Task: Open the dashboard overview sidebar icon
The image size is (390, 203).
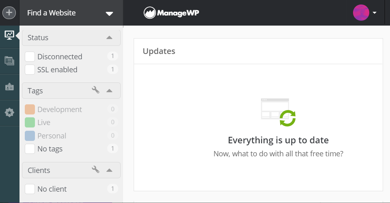Action: 9,35
